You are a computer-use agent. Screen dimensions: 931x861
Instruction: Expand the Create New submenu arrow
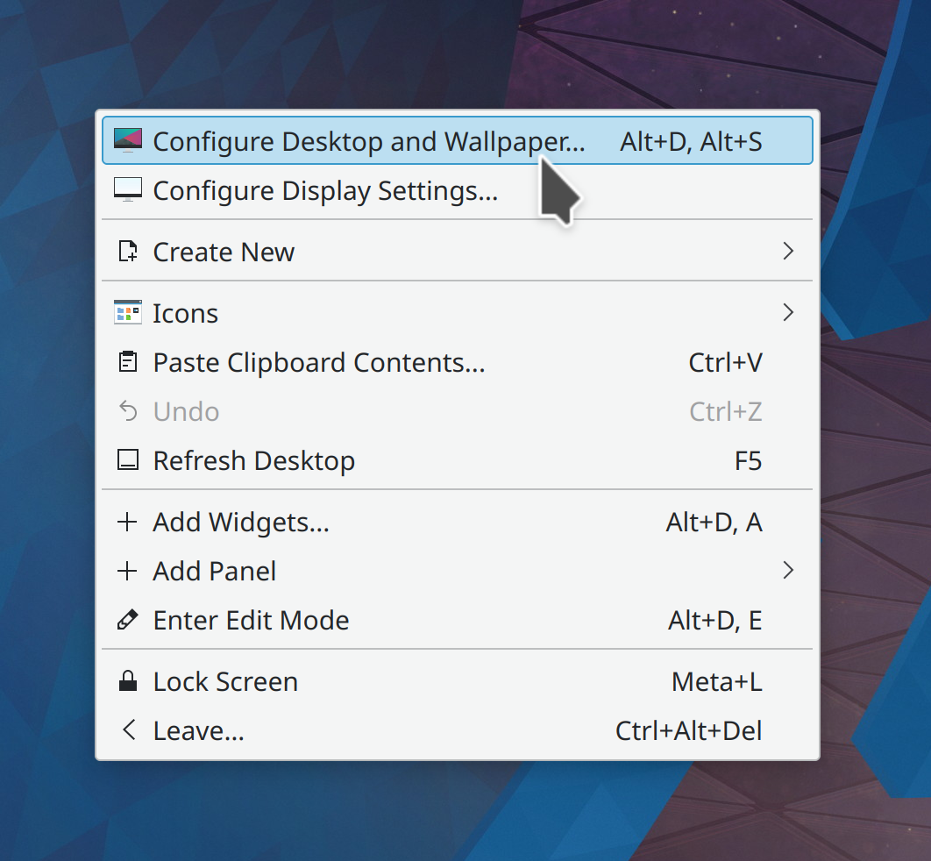[787, 252]
